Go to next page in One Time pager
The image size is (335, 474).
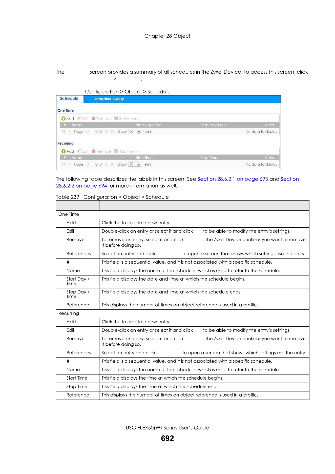(x=107, y=131)
